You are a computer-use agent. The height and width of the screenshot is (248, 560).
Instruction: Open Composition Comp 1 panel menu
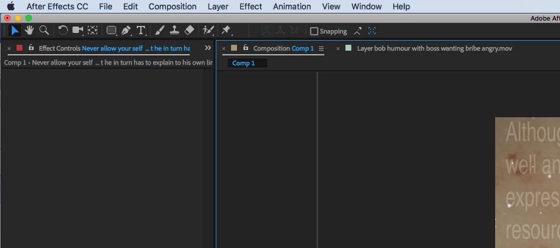point(321,48)
